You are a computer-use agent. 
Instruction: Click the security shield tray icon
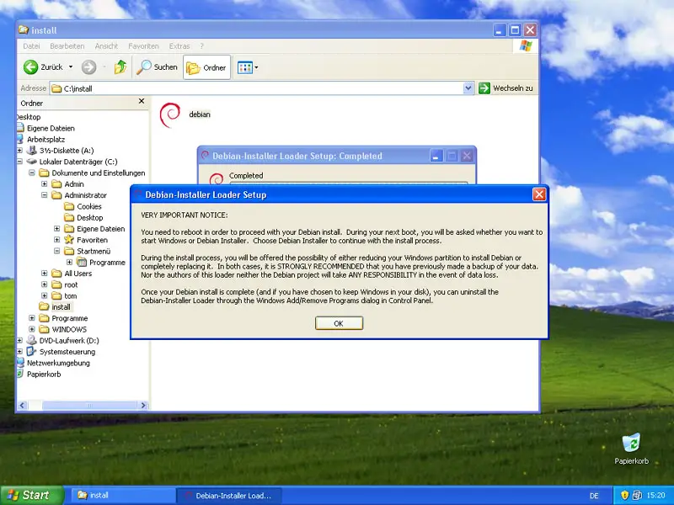coord(624,495)
